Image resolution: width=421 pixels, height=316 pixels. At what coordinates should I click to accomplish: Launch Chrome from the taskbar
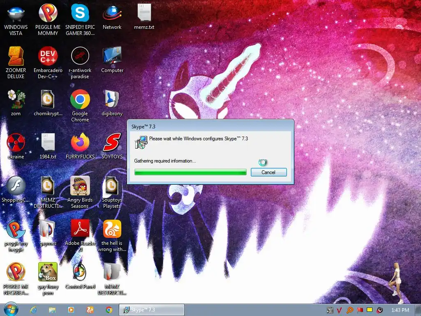[109, 310]
